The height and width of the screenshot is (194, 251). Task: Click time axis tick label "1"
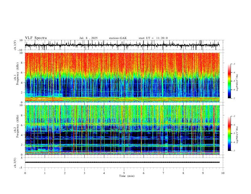coord(45,173)
